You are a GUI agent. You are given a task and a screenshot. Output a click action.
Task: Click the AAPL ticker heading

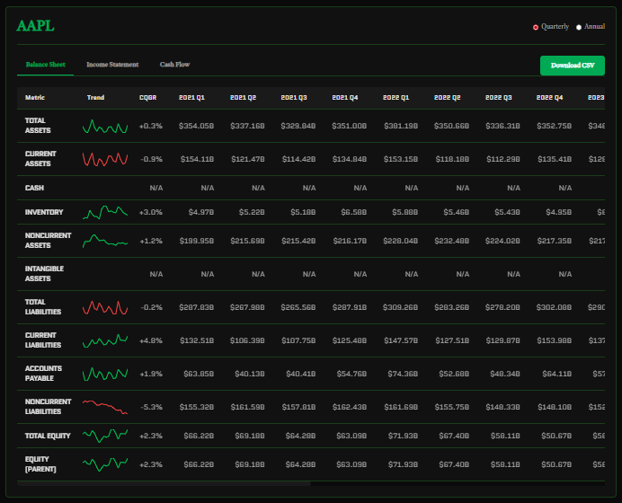[35, 26]
